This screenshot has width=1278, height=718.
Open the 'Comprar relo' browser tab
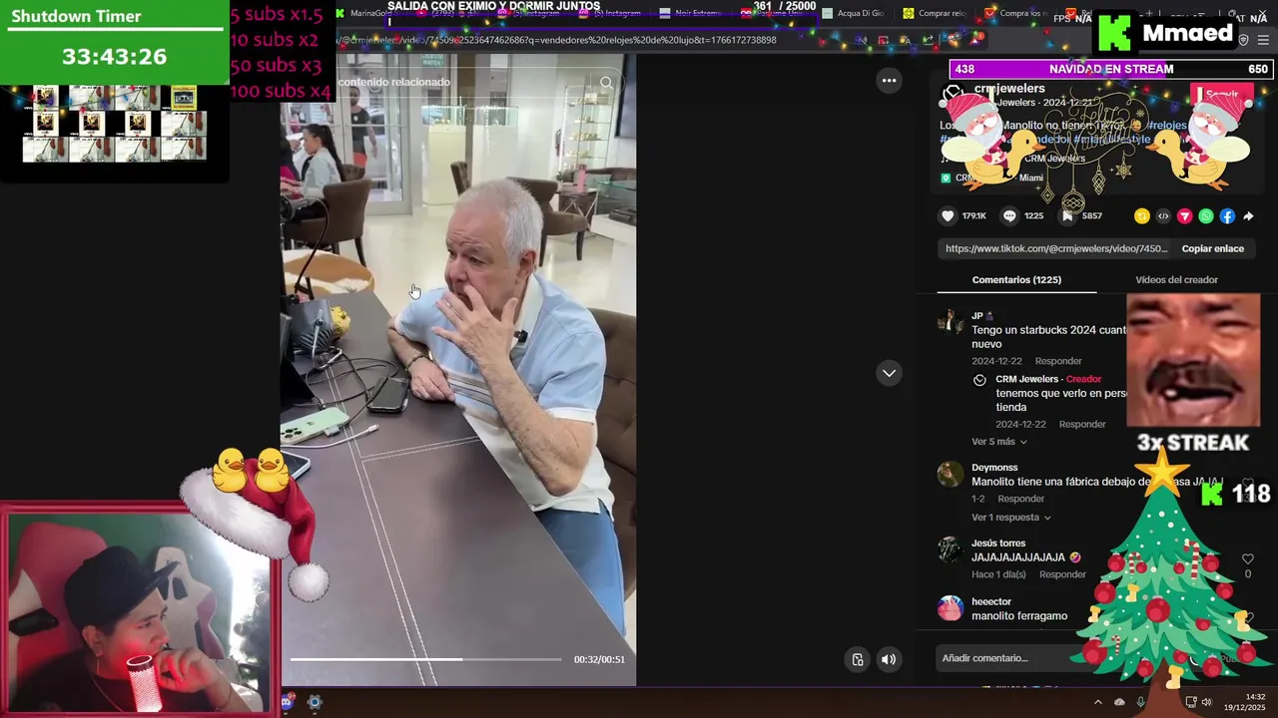tap(934, 13)
